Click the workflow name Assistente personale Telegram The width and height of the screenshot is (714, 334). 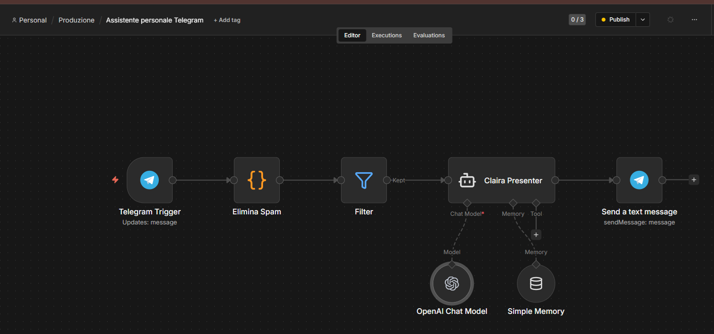click(154, 20)
